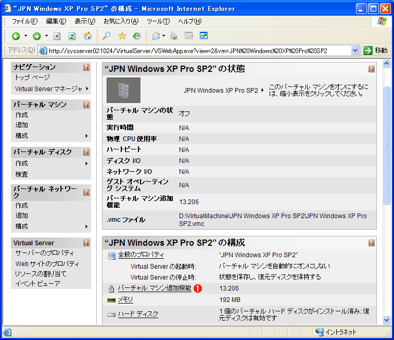Click the ハード ディスク drive icon
This screenshot has width=394, height=340.
111,314
